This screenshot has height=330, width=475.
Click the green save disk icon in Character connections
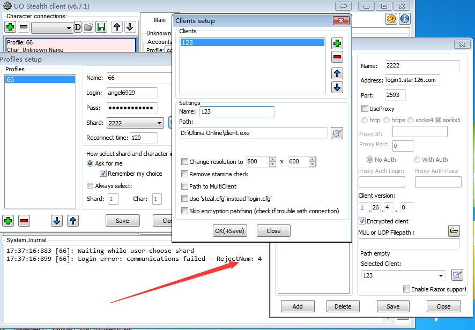[101, 27]
